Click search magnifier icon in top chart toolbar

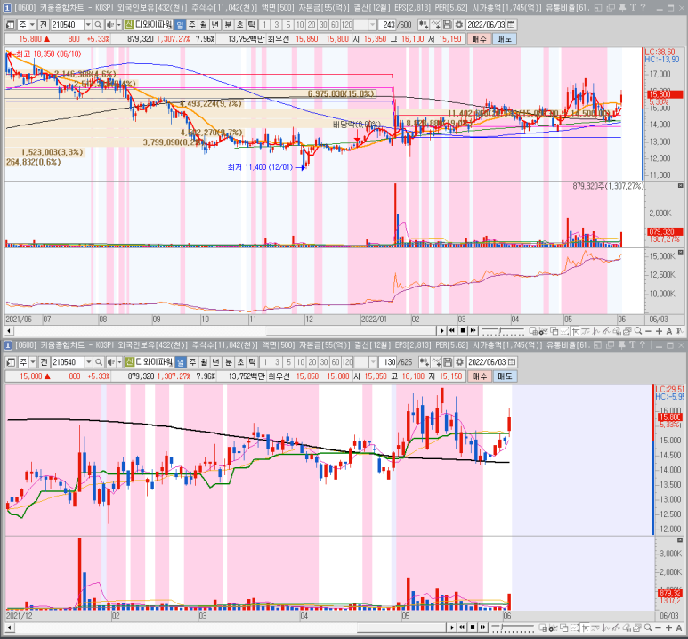[98, 25]
